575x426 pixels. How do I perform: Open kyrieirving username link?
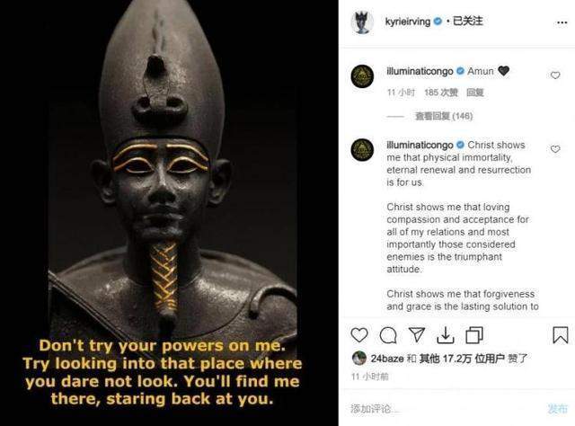[407, 22]
